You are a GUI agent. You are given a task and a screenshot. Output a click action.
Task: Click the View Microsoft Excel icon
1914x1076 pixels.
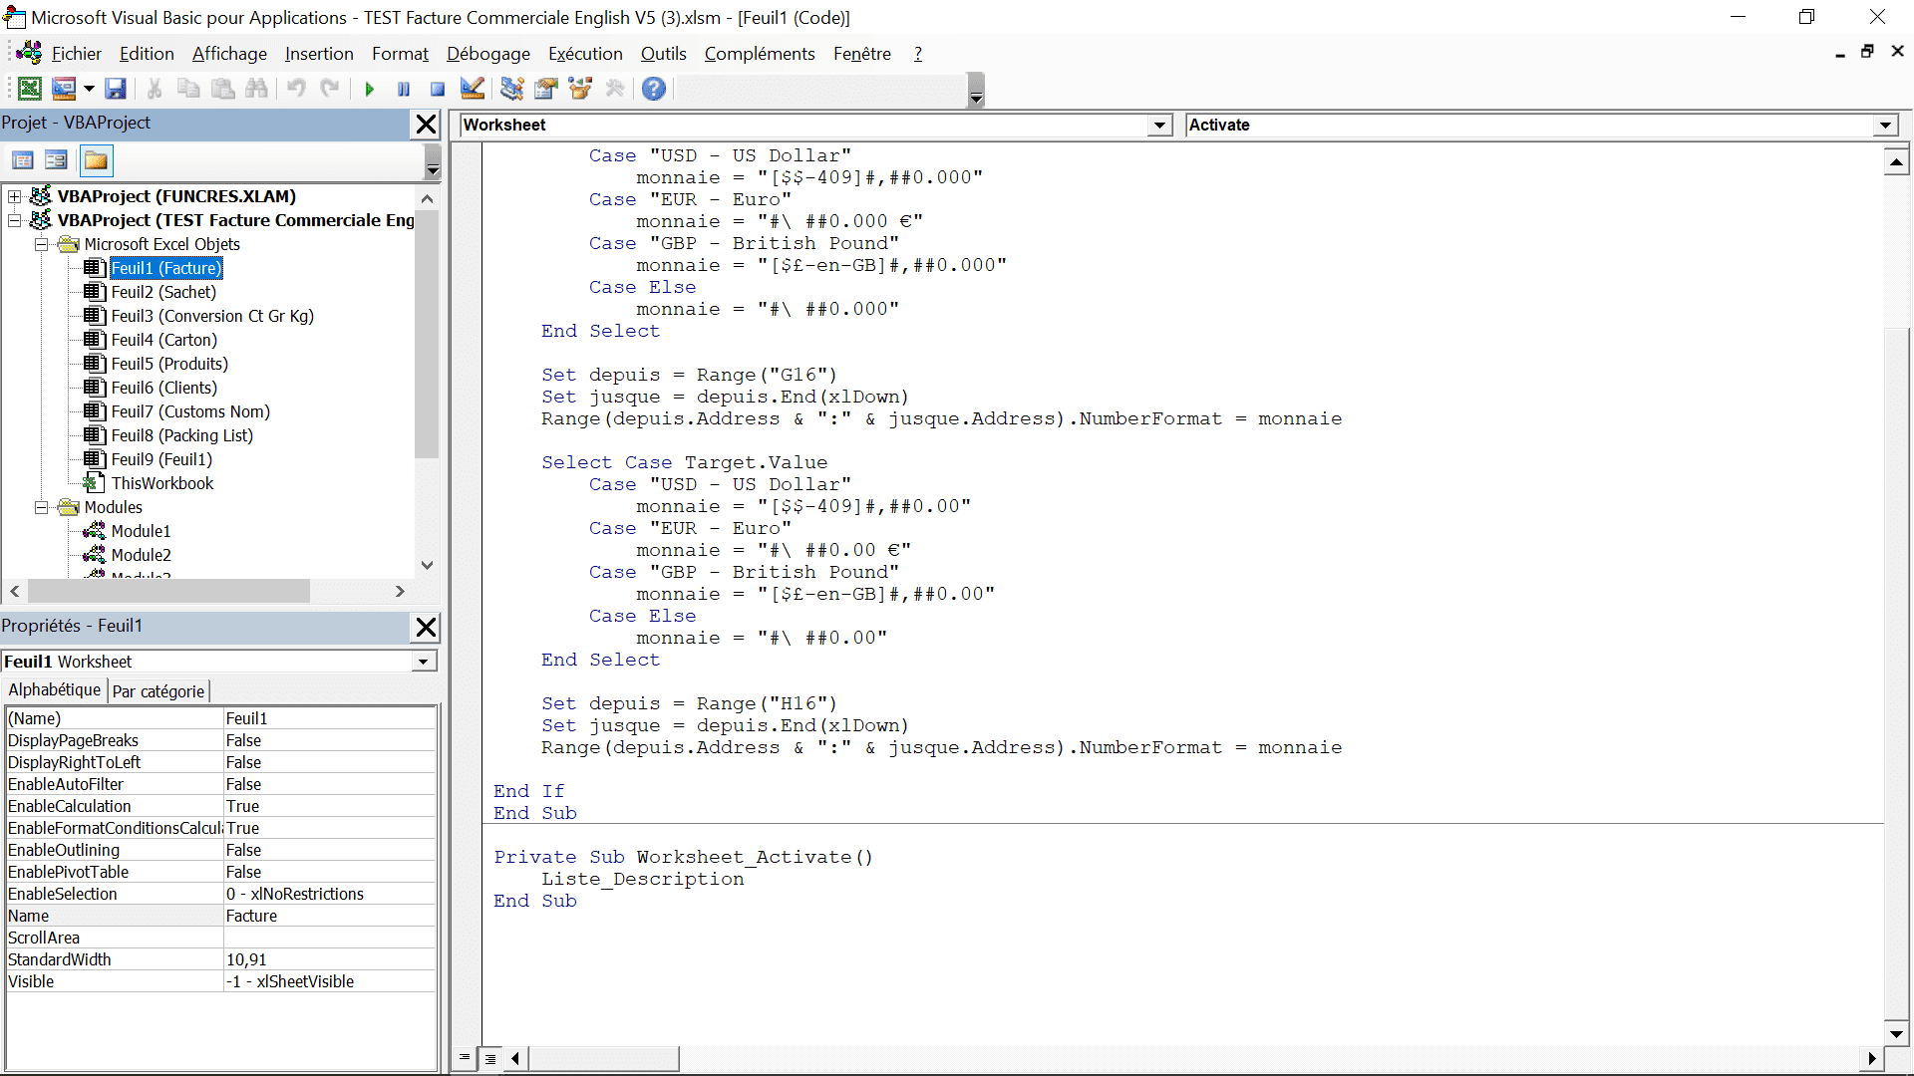point(30,89)
